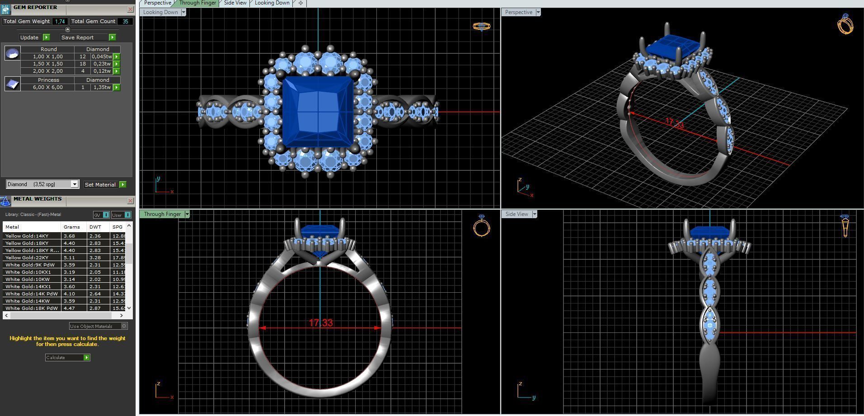Click the metal table scroll down arrow

[129, 308]
